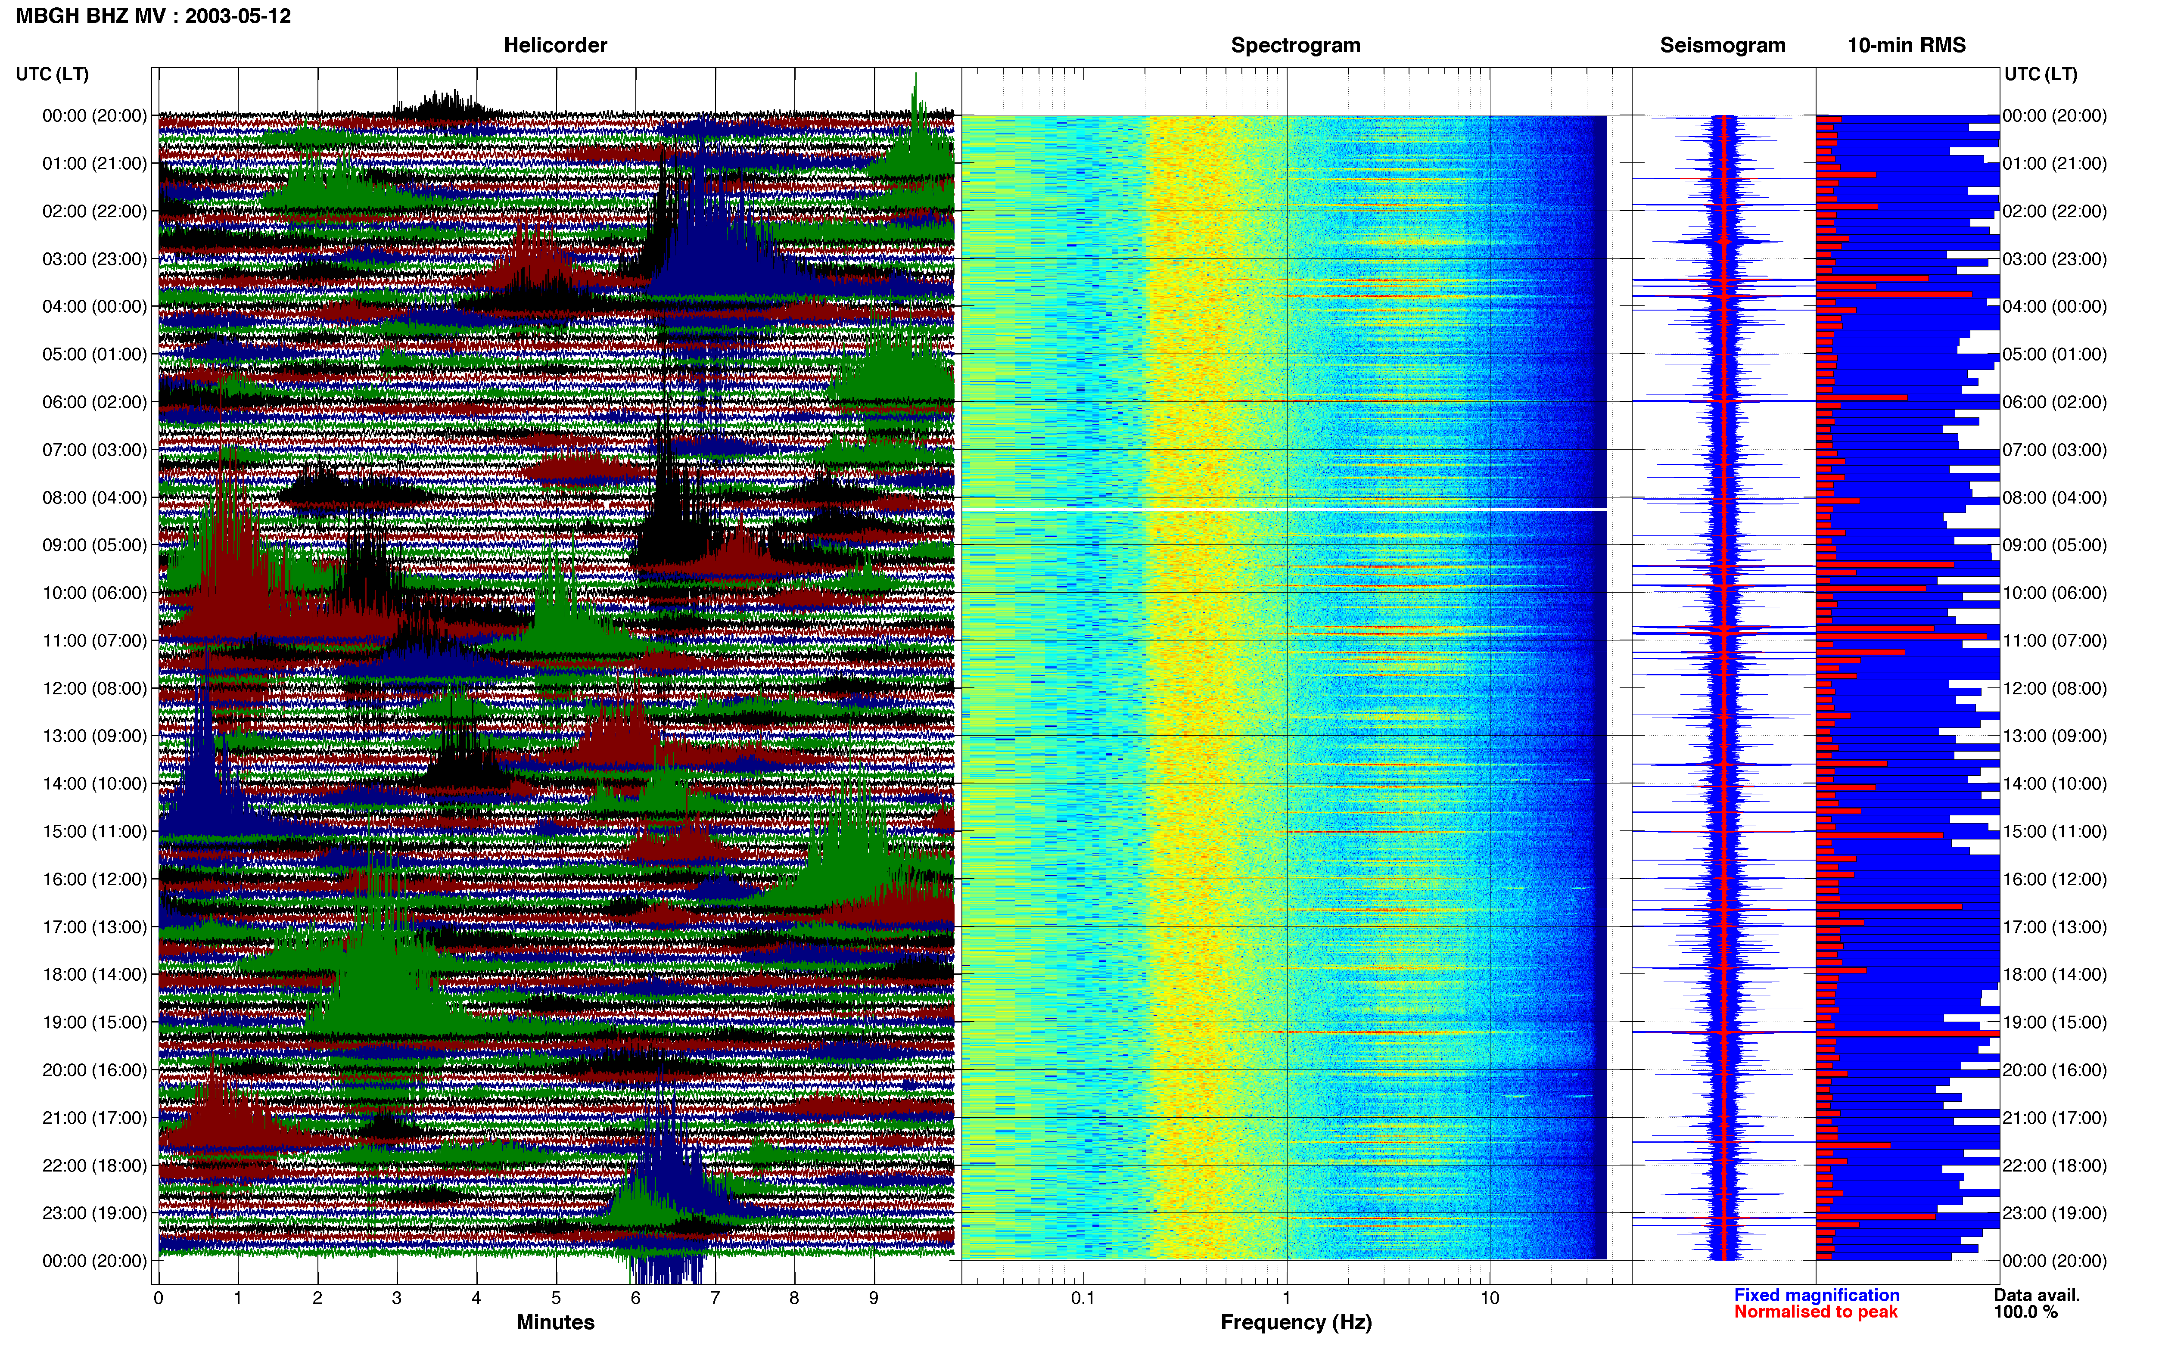Click the plot title 'MBGH BHZ MV : 2003-05-12'
Image resolution: width=2162 pixels, height=1352 pixels.
coord(153,16)
